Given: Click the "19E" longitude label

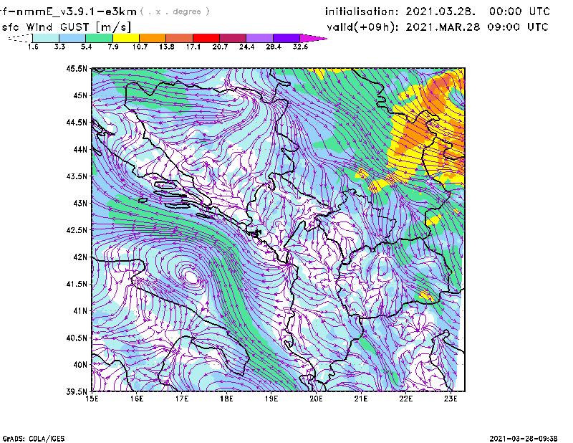Looking at the screenshot, I should [271, 399].
